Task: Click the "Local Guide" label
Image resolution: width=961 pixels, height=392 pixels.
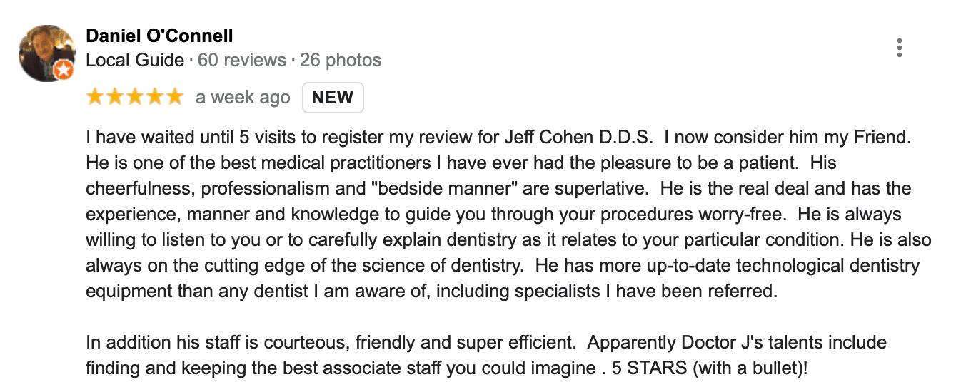Action: pos(135,60)
